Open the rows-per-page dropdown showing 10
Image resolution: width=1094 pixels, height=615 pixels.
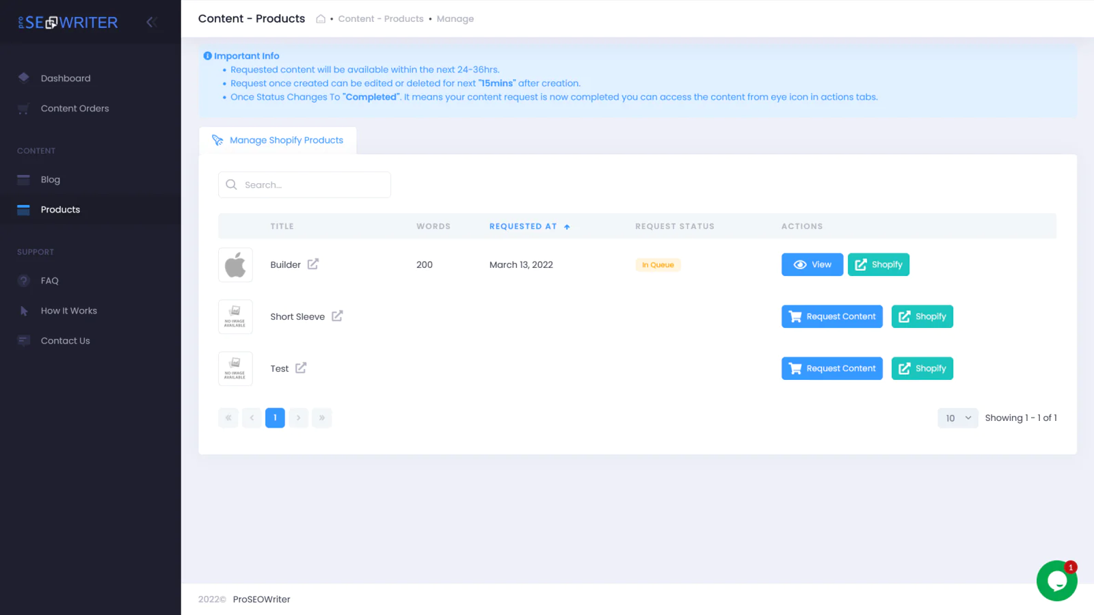[958, 418]
